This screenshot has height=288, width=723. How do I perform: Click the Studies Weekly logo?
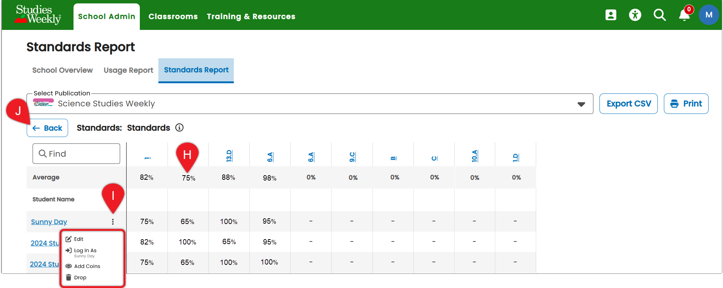click(38, 14)
